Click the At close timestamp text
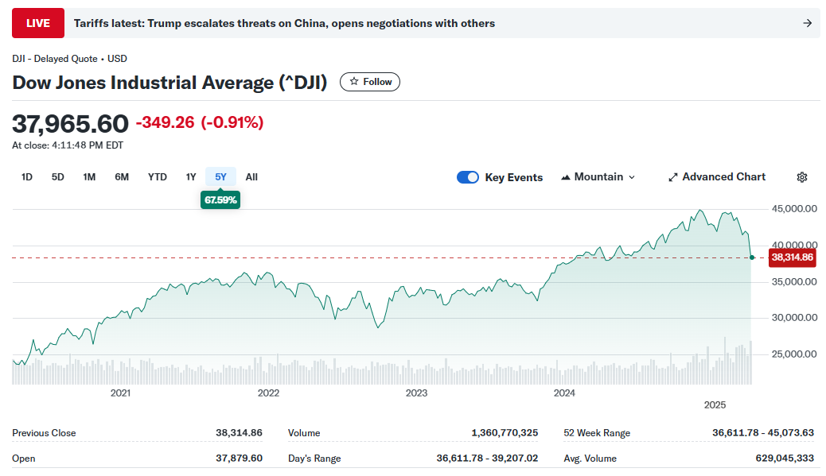Image resolution: width=826 pixels, height=476 pixels. [68, 145]
